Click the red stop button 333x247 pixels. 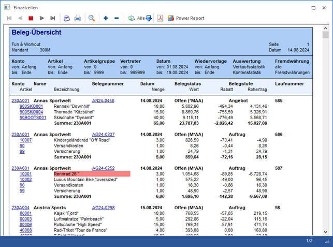(31, 18)
